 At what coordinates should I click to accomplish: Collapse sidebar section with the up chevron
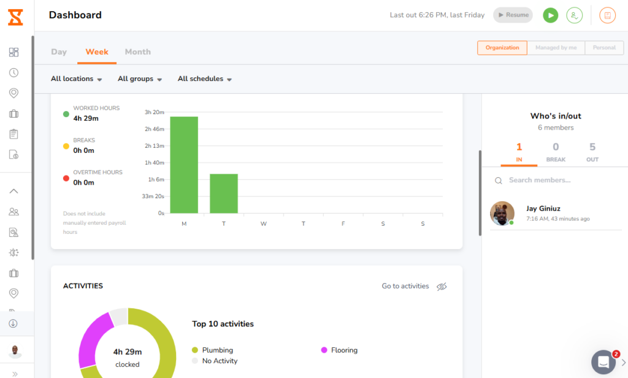coord(13,191)
